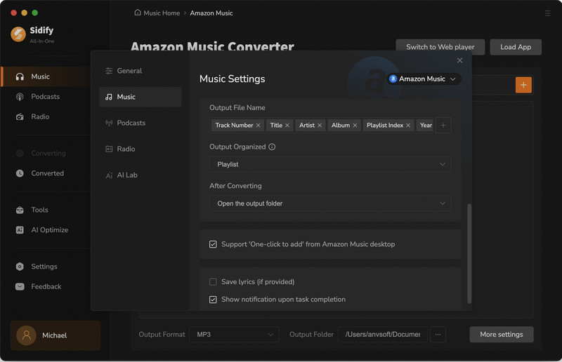Click the orange plus add button
Image resolution: width=562 pixels, height=362 pixels.
[523, 85]
